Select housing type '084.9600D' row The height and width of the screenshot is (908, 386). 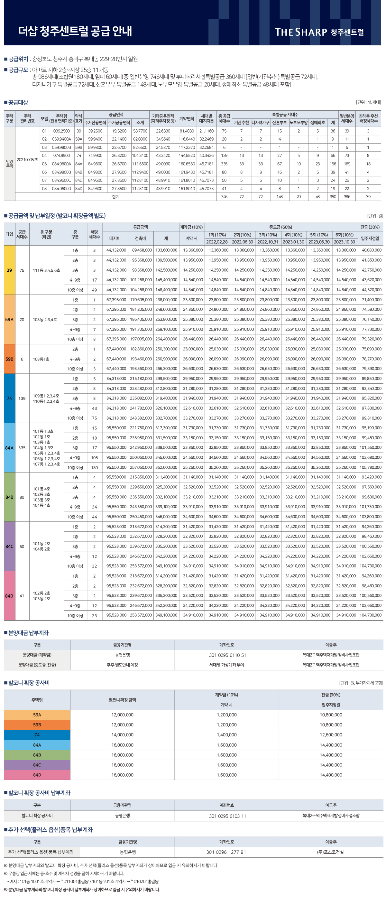click(61, 189)
